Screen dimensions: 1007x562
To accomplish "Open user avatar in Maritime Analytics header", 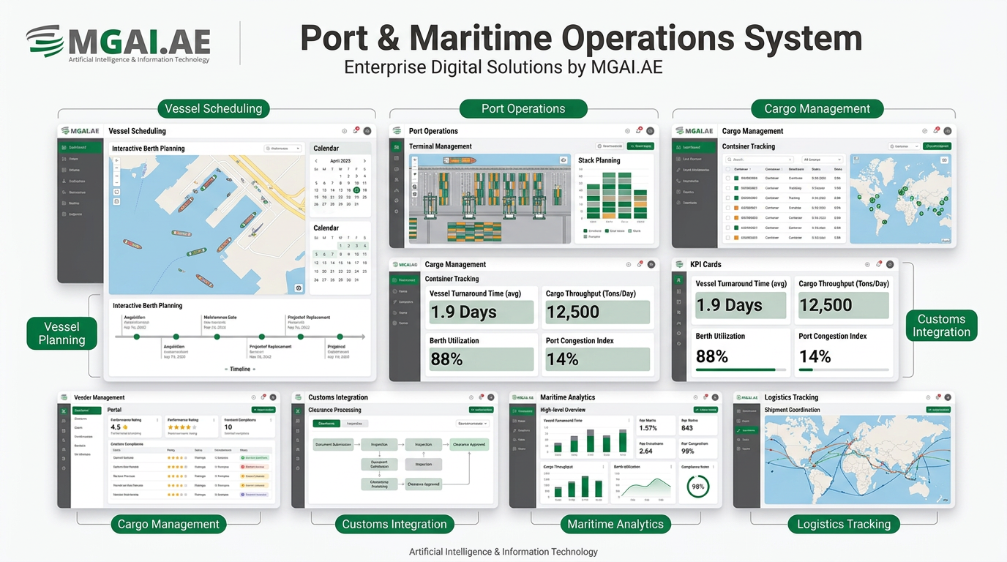I will 714,397.
